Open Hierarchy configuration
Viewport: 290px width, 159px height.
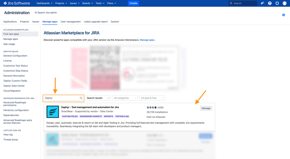[x=16, y=110]
